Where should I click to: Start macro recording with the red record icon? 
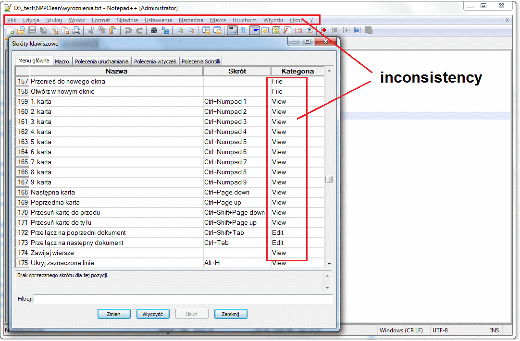(324, 30)
